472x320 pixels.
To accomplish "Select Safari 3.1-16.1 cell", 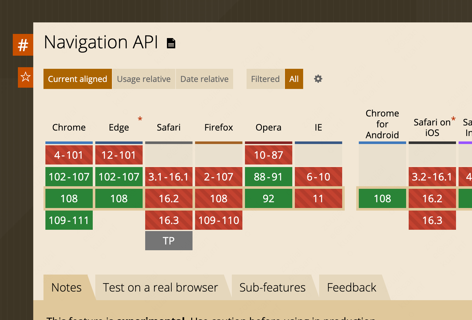I will click(169, 177).
